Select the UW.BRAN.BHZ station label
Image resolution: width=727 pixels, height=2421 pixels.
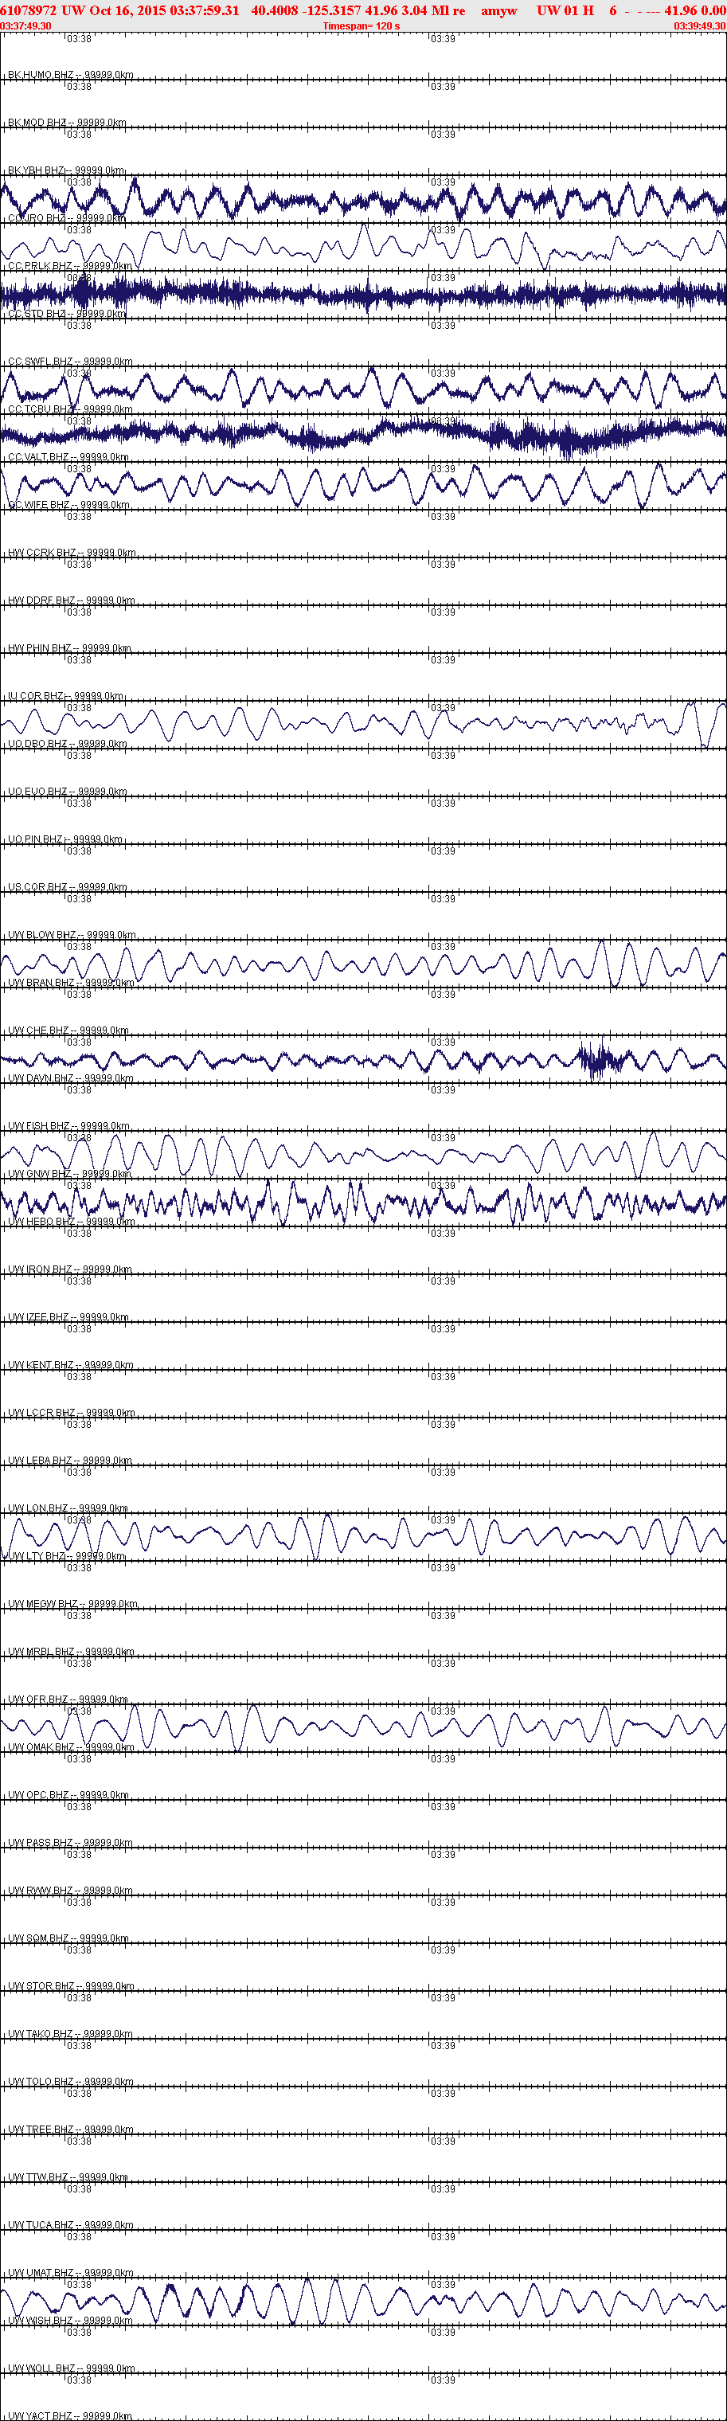[x=70, y=983]
